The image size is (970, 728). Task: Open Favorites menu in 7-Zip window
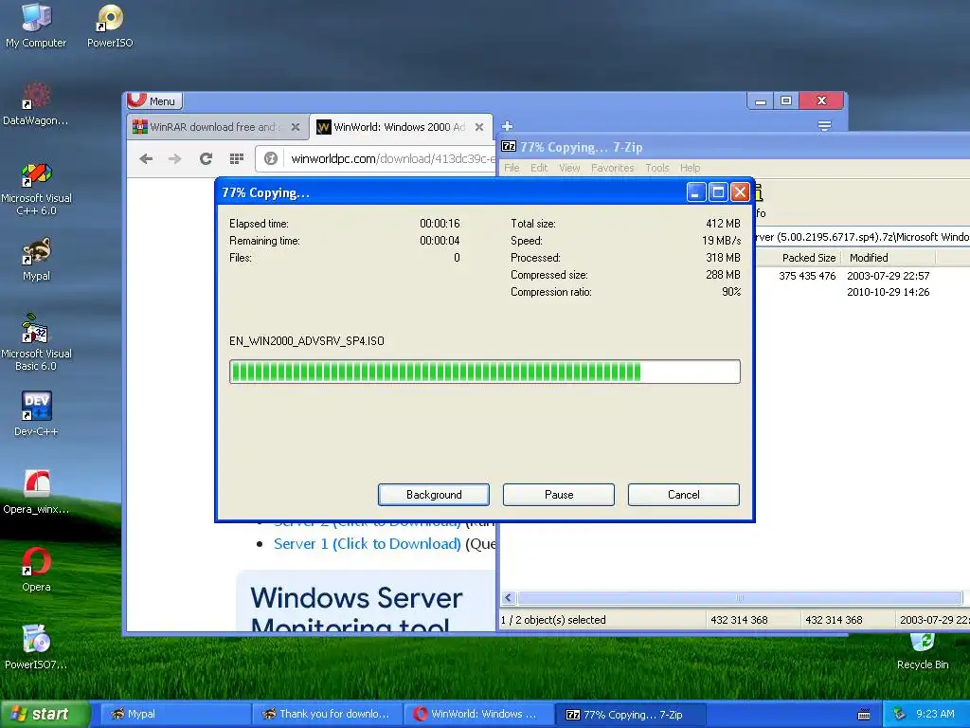[x=613, y=168]
